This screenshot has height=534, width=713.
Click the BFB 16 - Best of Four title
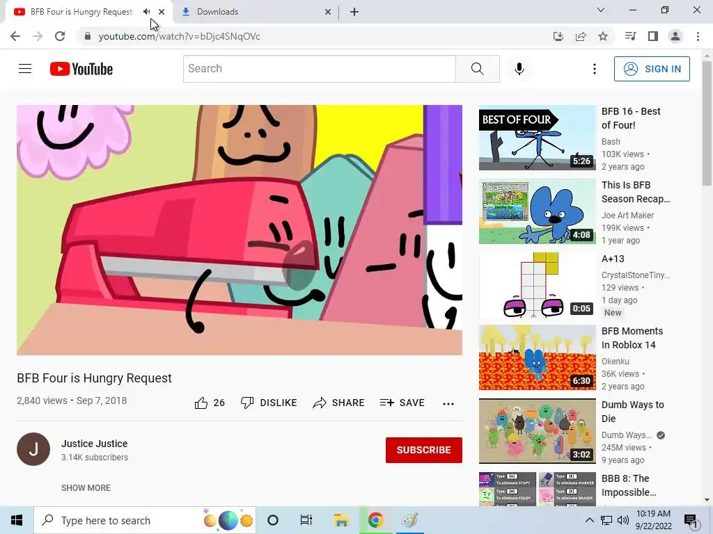(631, 118)
